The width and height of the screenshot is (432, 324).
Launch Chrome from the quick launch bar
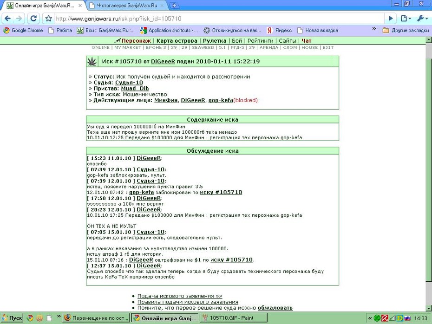click(x=30, y=318)
